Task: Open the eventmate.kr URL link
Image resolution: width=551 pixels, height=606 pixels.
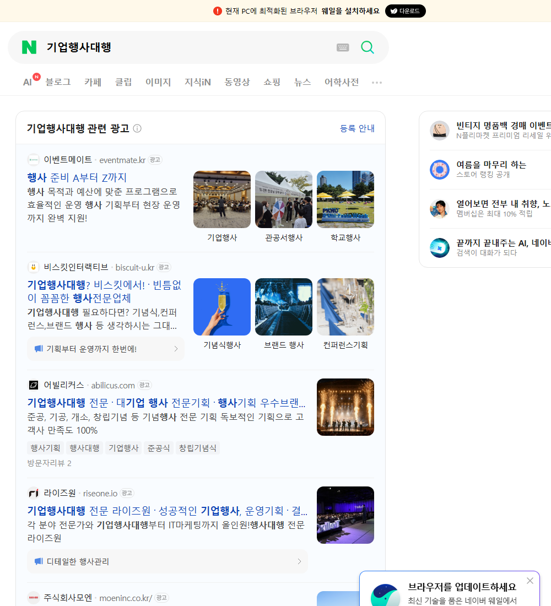Action: 122,160
